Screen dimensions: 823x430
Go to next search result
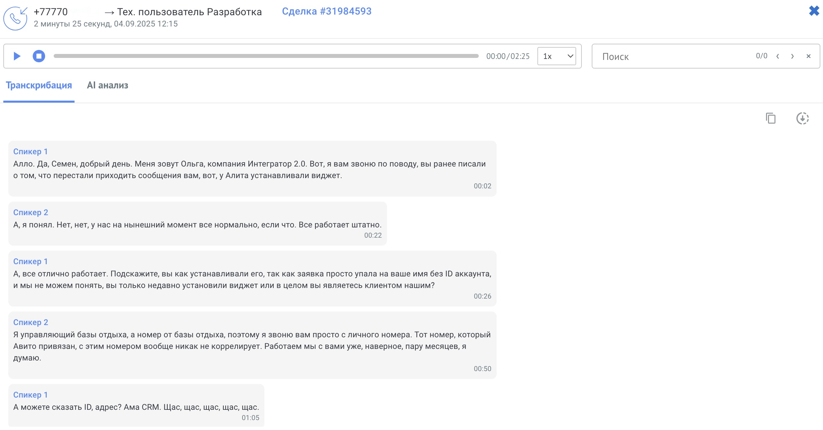pyautogui.click(x=792, y=56)
